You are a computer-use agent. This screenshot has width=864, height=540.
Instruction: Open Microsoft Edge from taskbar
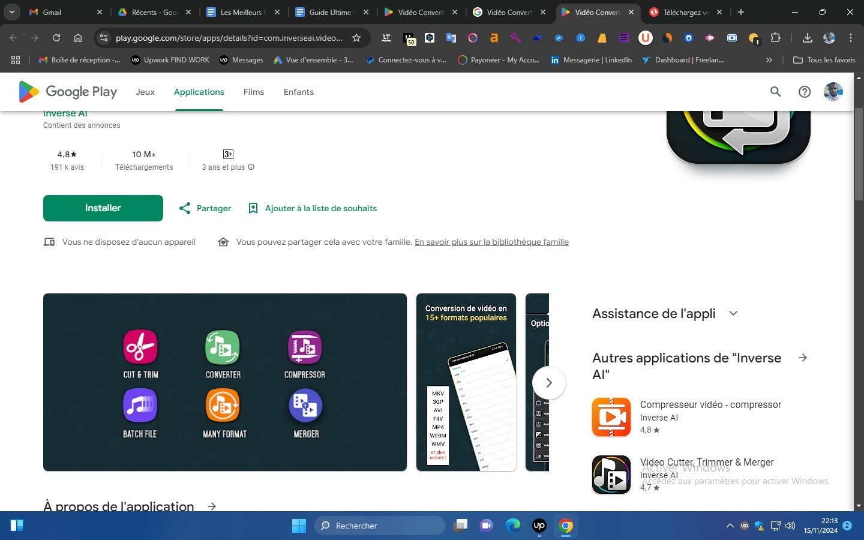pos(513,526)
